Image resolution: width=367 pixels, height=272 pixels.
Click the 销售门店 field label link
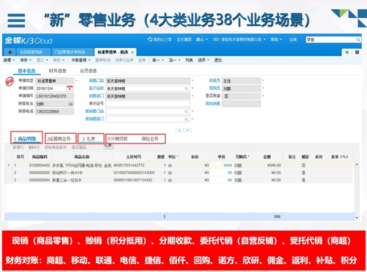point(96,80)
